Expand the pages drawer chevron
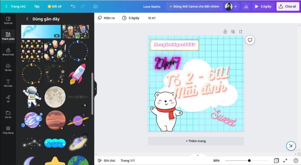 click(x=198, y=155)
